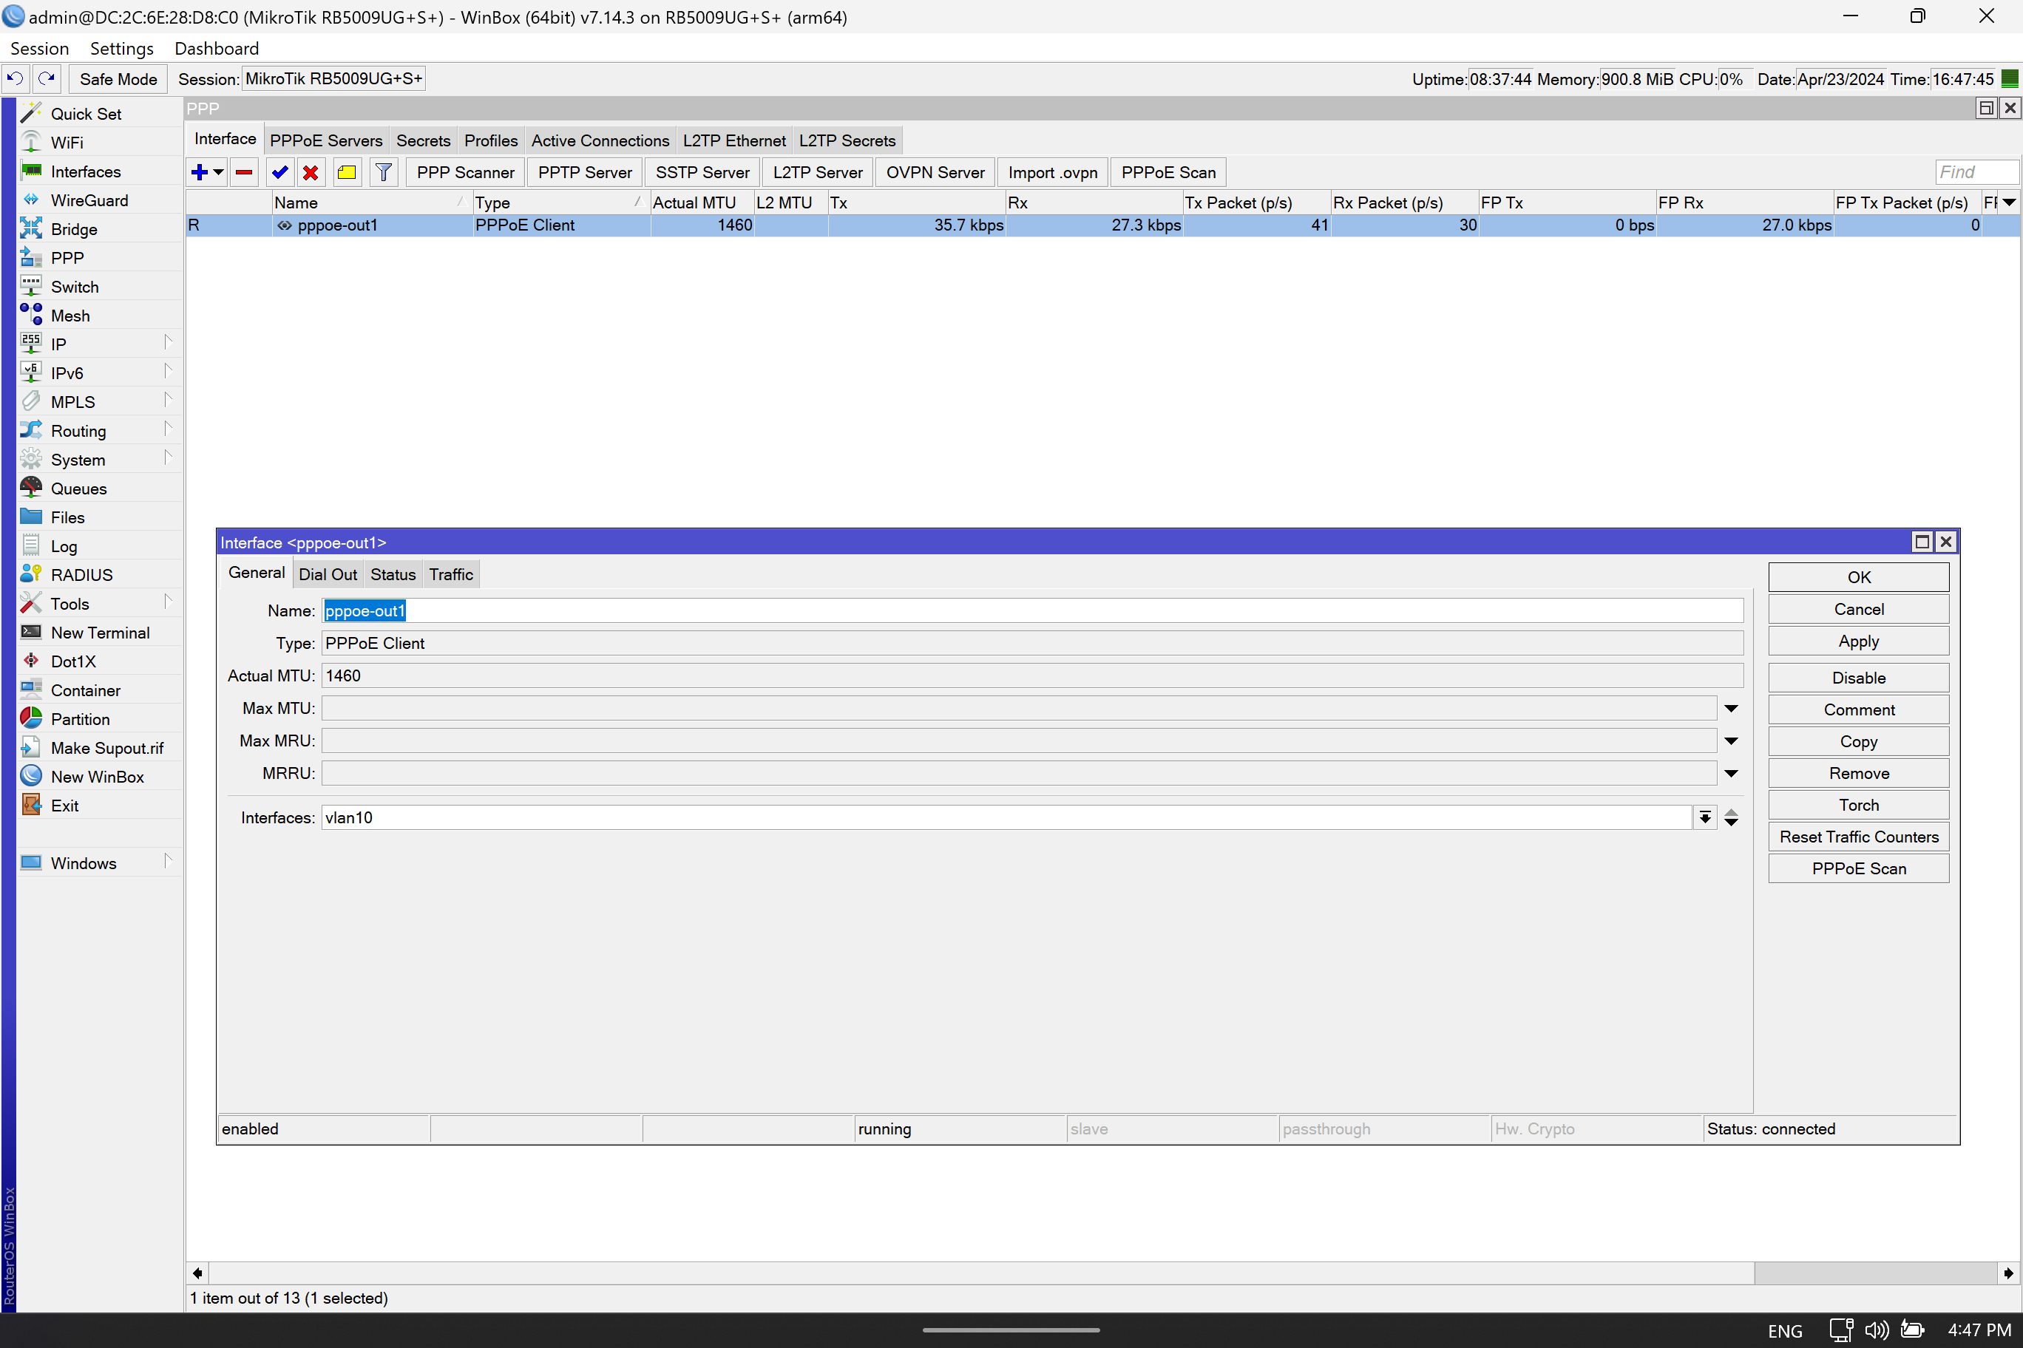Viewport: 2023px width, 1348px height.
Task: Expand the Routing submenu
Action: pos(169,429)
